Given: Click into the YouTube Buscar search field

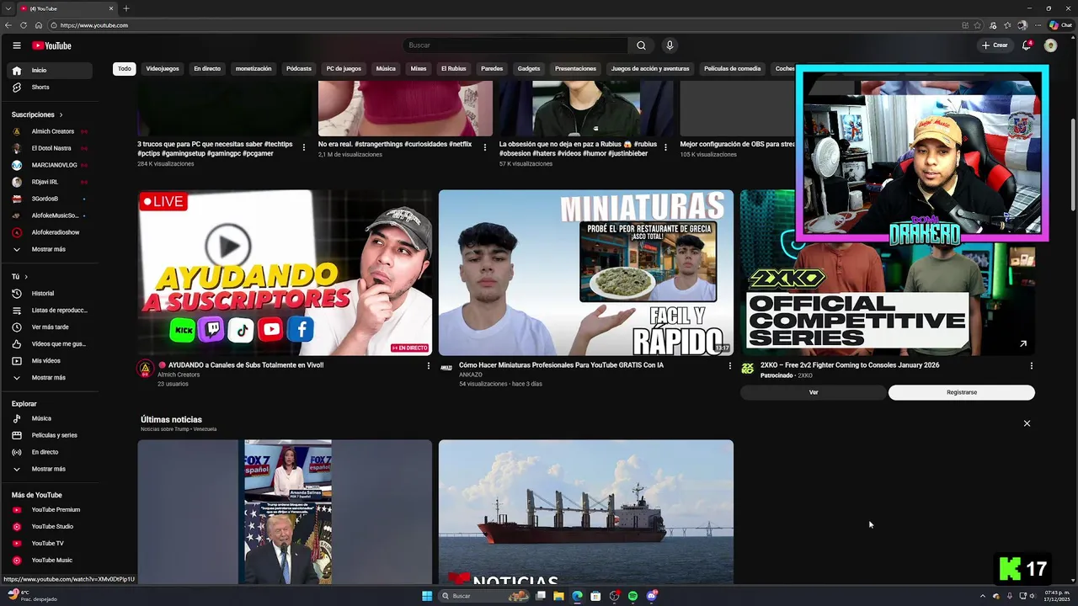Looking at the screenshot, I should point(515,45).
